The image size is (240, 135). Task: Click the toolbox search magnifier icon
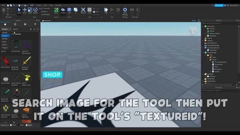pos(34,29)
